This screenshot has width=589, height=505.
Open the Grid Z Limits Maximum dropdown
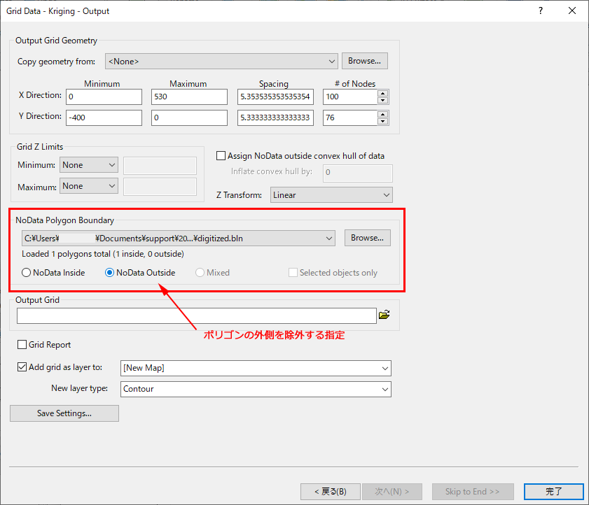(x=89, y=186)
